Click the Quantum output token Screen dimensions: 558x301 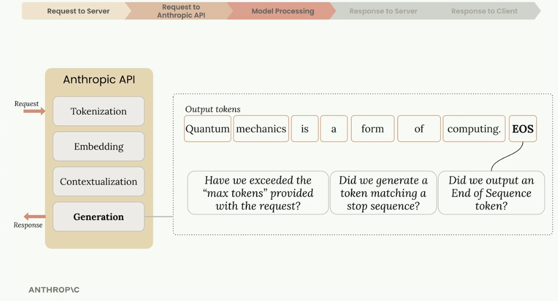click(207, 128)
